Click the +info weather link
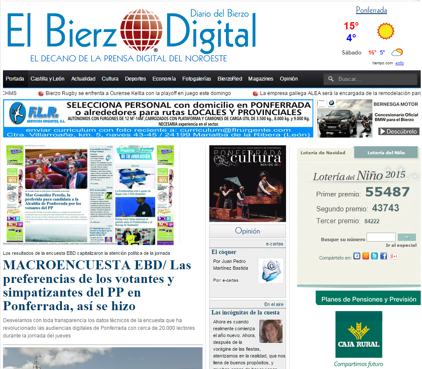Screen dimensions: 422x369 399,63
